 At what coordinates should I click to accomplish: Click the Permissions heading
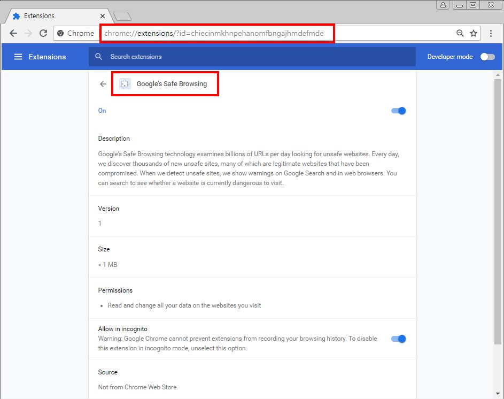(115, 290)
